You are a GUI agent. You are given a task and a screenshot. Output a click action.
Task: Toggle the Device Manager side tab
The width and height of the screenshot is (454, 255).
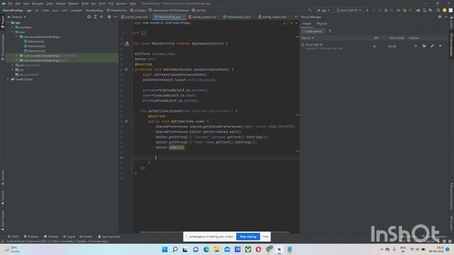click(x=451, y=45)
